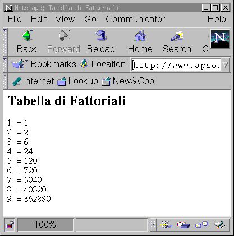Click the line "2! = 2"
The image size is (234, 236).
[x=18, y=132]
